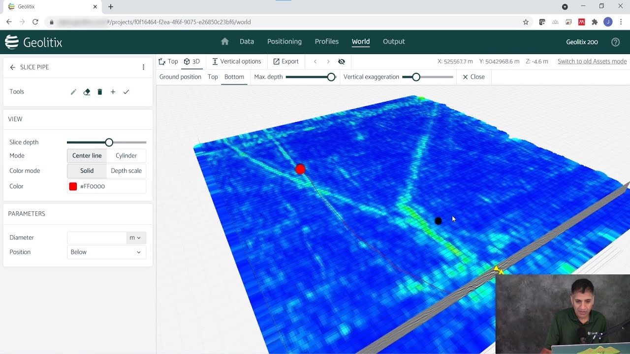
Task: Click the black point marker
Action: click(x=439, y=221)
